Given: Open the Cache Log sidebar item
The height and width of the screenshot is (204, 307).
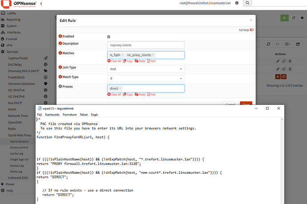Looking at the screenshot, I should (16, 153).
